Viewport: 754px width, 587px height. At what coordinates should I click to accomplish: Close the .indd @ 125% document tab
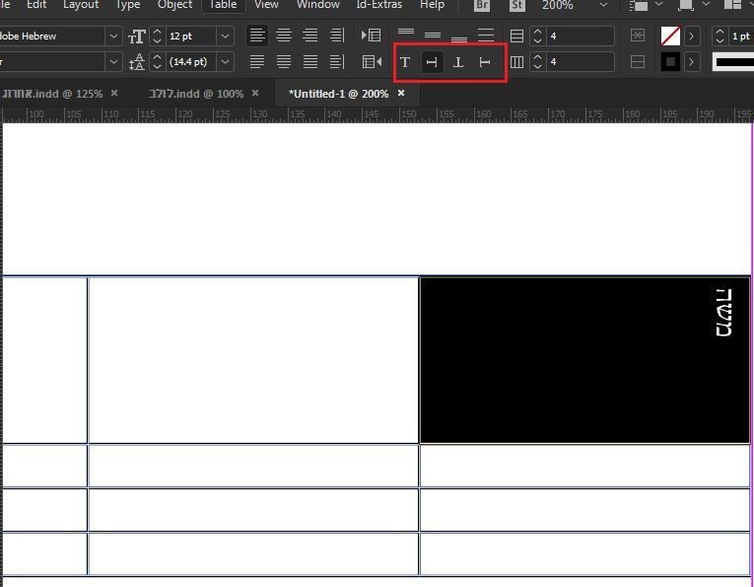tap(114, 94)
